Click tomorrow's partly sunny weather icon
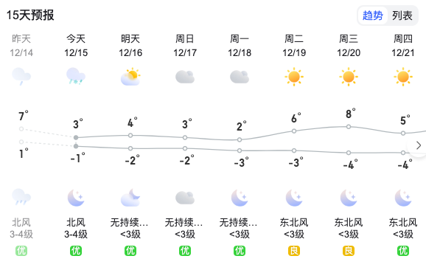426x270 pixels. click(130, 77)
